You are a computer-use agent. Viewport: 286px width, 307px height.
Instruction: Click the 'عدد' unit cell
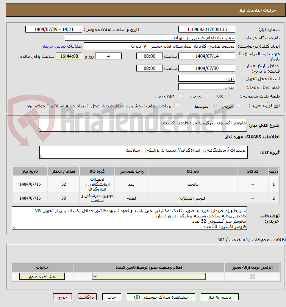131,184
